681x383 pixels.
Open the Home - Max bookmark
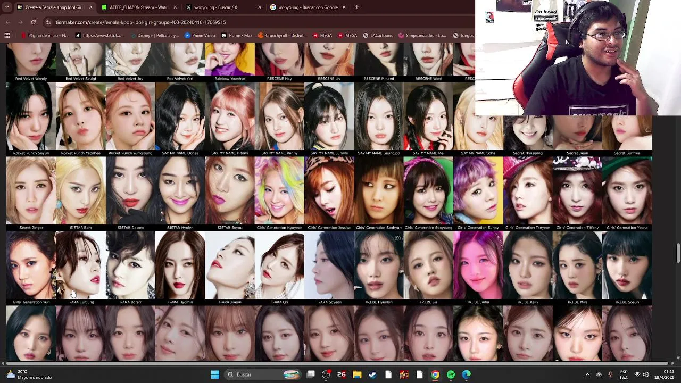(237, 36)
